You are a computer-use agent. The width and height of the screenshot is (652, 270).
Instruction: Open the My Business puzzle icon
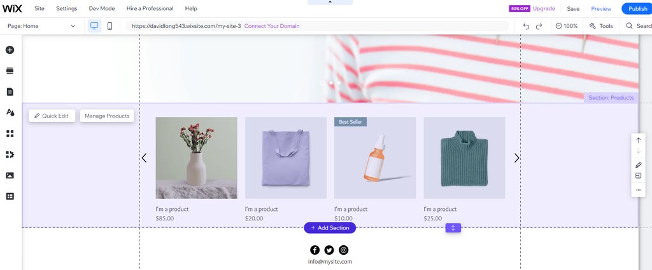point(10,154)
